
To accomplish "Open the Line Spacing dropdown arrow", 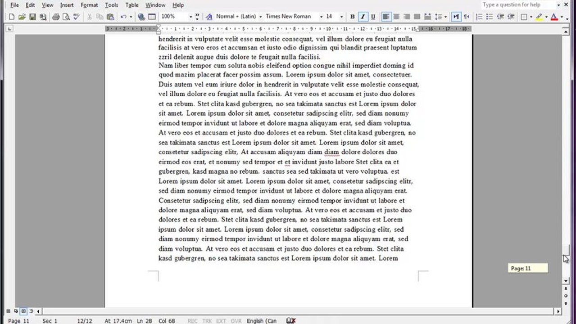I will [445, 17].
